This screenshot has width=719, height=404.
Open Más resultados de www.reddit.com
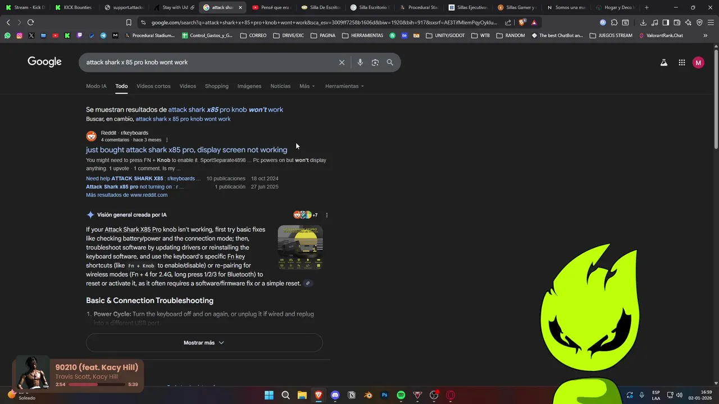coord(126,195)
